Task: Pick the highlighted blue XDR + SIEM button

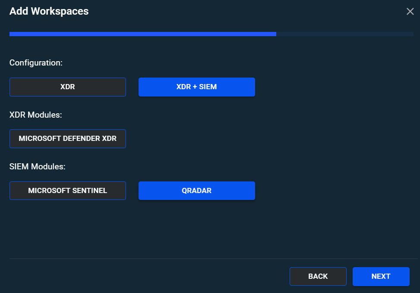Action: [196, 87]
